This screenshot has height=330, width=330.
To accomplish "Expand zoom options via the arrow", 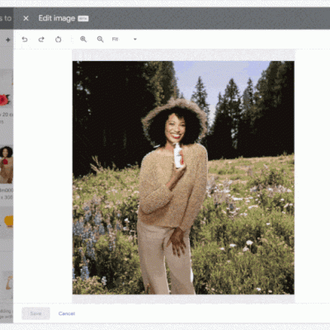I will pos(135,40).
